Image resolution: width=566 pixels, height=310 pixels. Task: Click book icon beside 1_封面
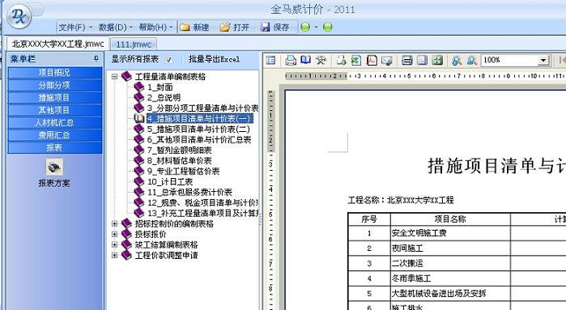coord(139,87)
